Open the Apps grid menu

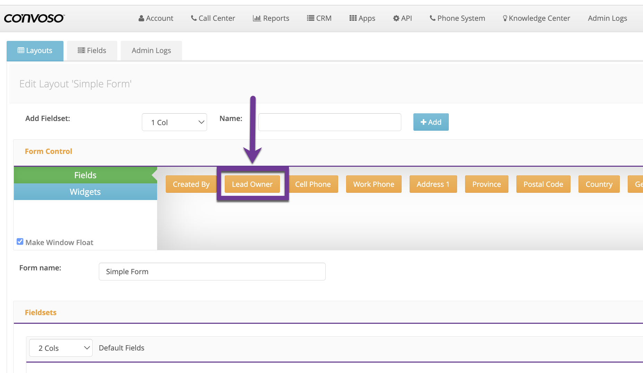pos(362,18)
